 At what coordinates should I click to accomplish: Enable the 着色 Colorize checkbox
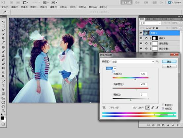tap(163, 105)
